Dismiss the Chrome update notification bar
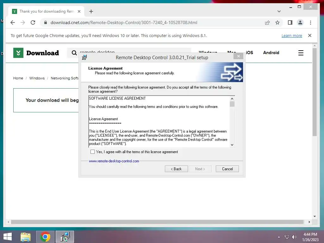The width and height of the screenshot is (324, 243). [309, 35]
